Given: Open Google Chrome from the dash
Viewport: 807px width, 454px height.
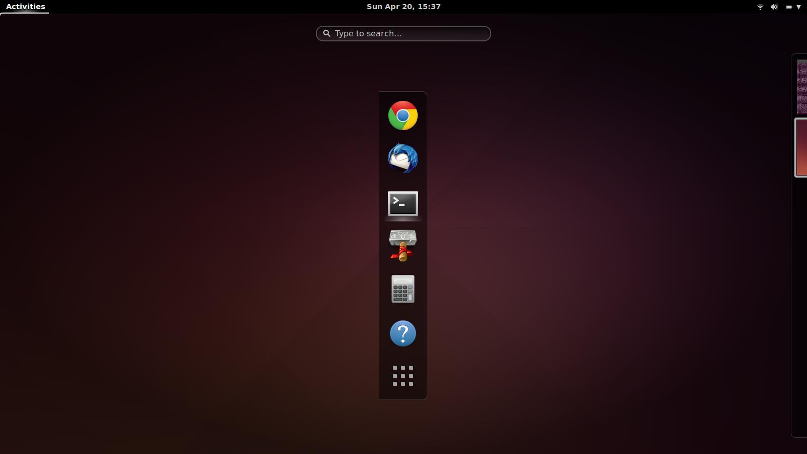Looking at the screenshot, I should [x=402, y=116].
